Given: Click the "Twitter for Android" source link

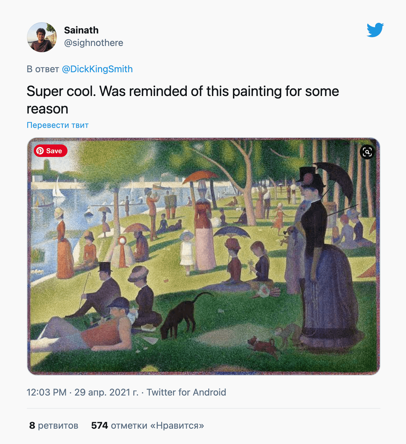Looking at the screenshot, I should [186, 392].
